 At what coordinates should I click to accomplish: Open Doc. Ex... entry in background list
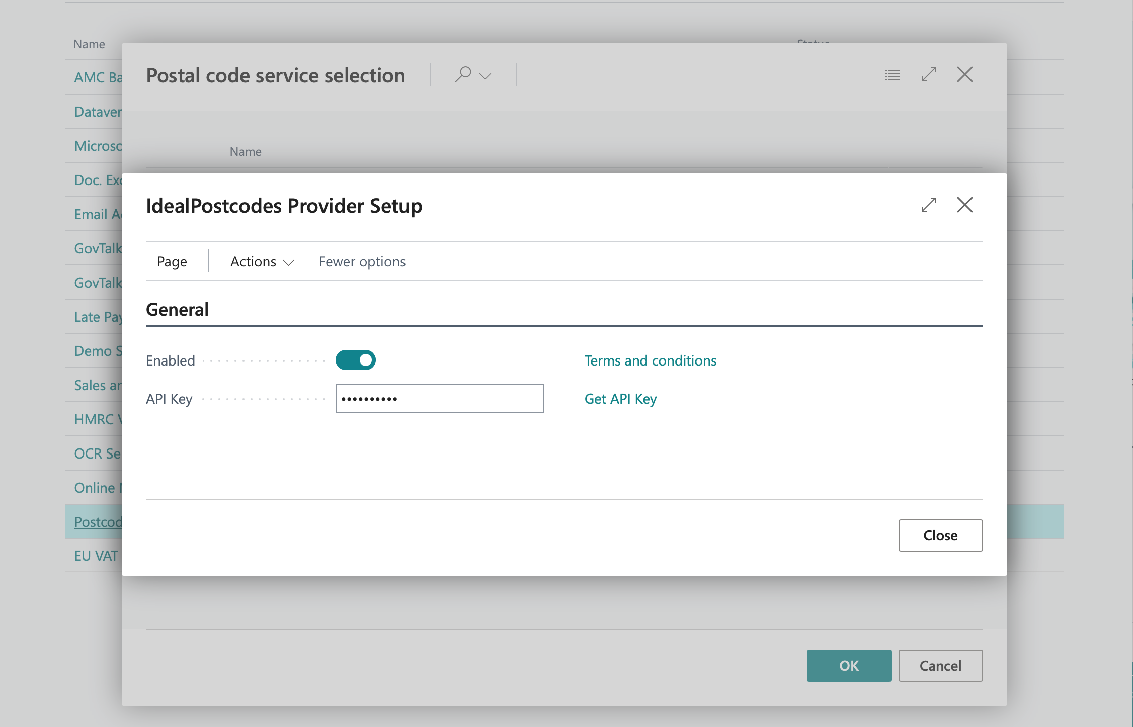tap(98, 180)
